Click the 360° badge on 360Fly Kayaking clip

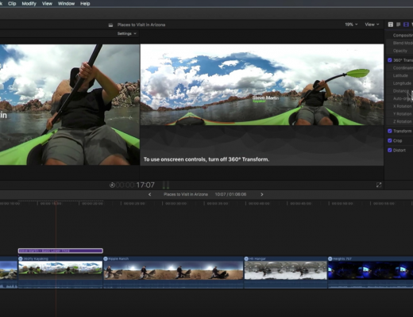[x=21, y=258]
